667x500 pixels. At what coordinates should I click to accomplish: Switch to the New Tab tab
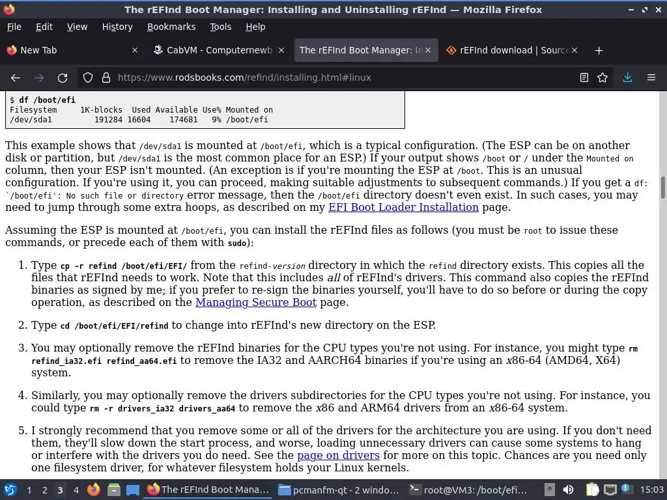pos(72,50)
